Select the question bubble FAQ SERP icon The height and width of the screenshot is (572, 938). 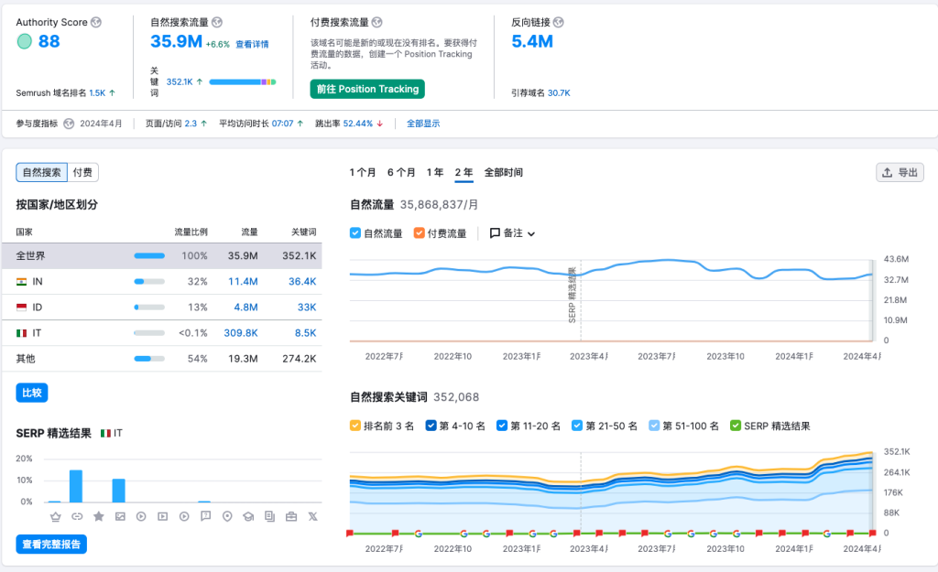[206, 516]
